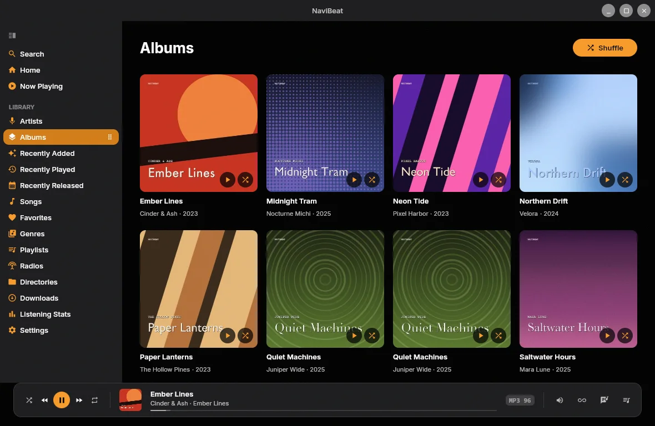Skip to the next track
Image resolution: width=655 pixels, height=426 pixels.
tap(79, 400)
